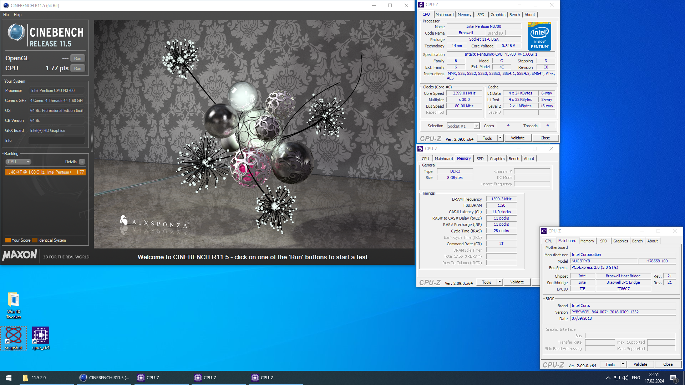Click the PCI-Express 2.0 bus specs field

[623, 267]
